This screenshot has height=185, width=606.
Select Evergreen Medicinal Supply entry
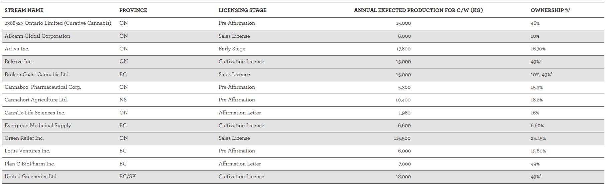pos(38,125)
